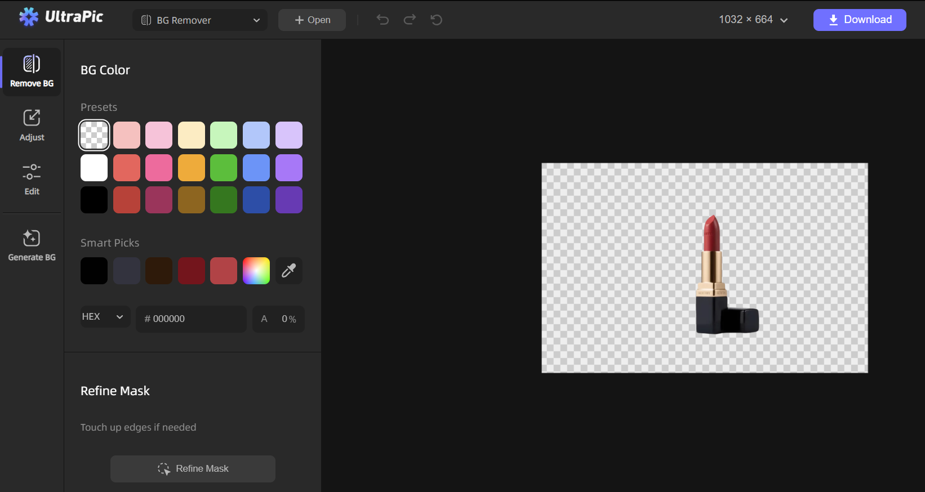Switch to the Edit tab
The height and width of the screenshot is (492, 925).
click(32, 179)
